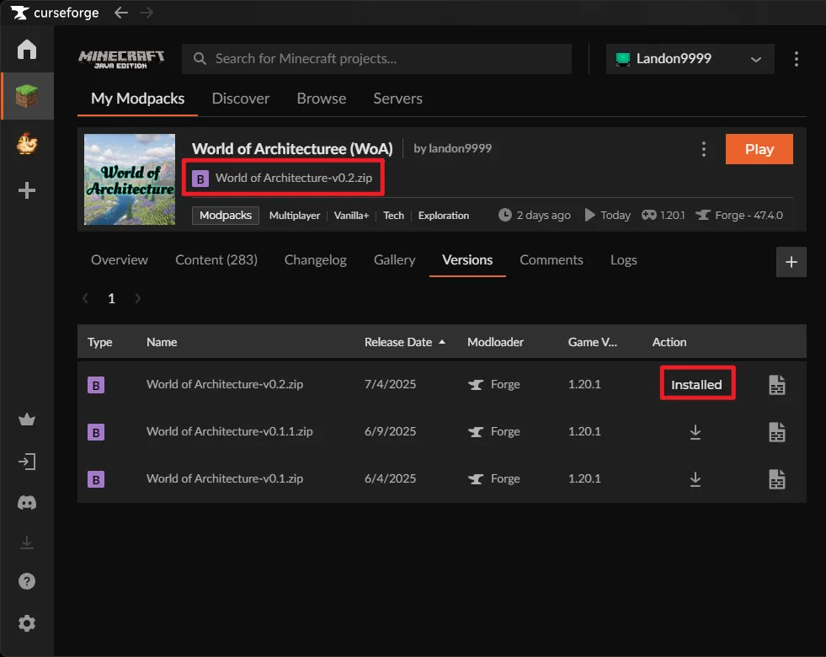The image size is (826, 657).
Task: Open the help question mark icon
Action: (x=27, y=581)
